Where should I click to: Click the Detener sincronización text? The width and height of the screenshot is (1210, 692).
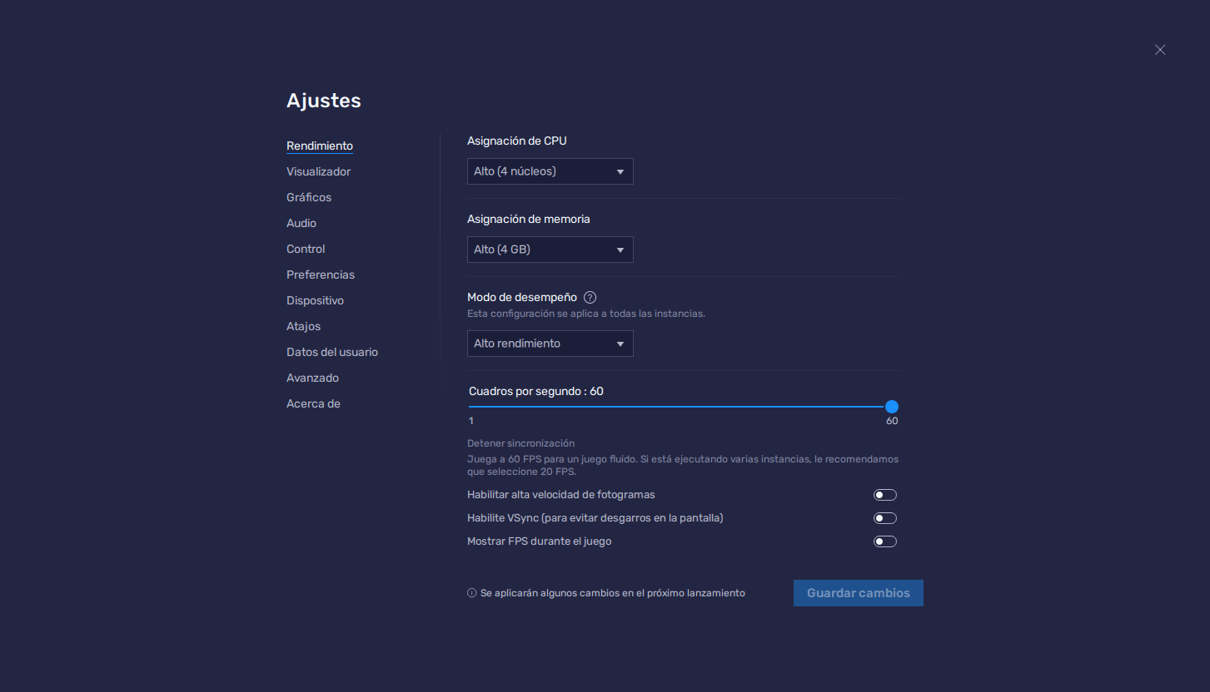point(520,443)
